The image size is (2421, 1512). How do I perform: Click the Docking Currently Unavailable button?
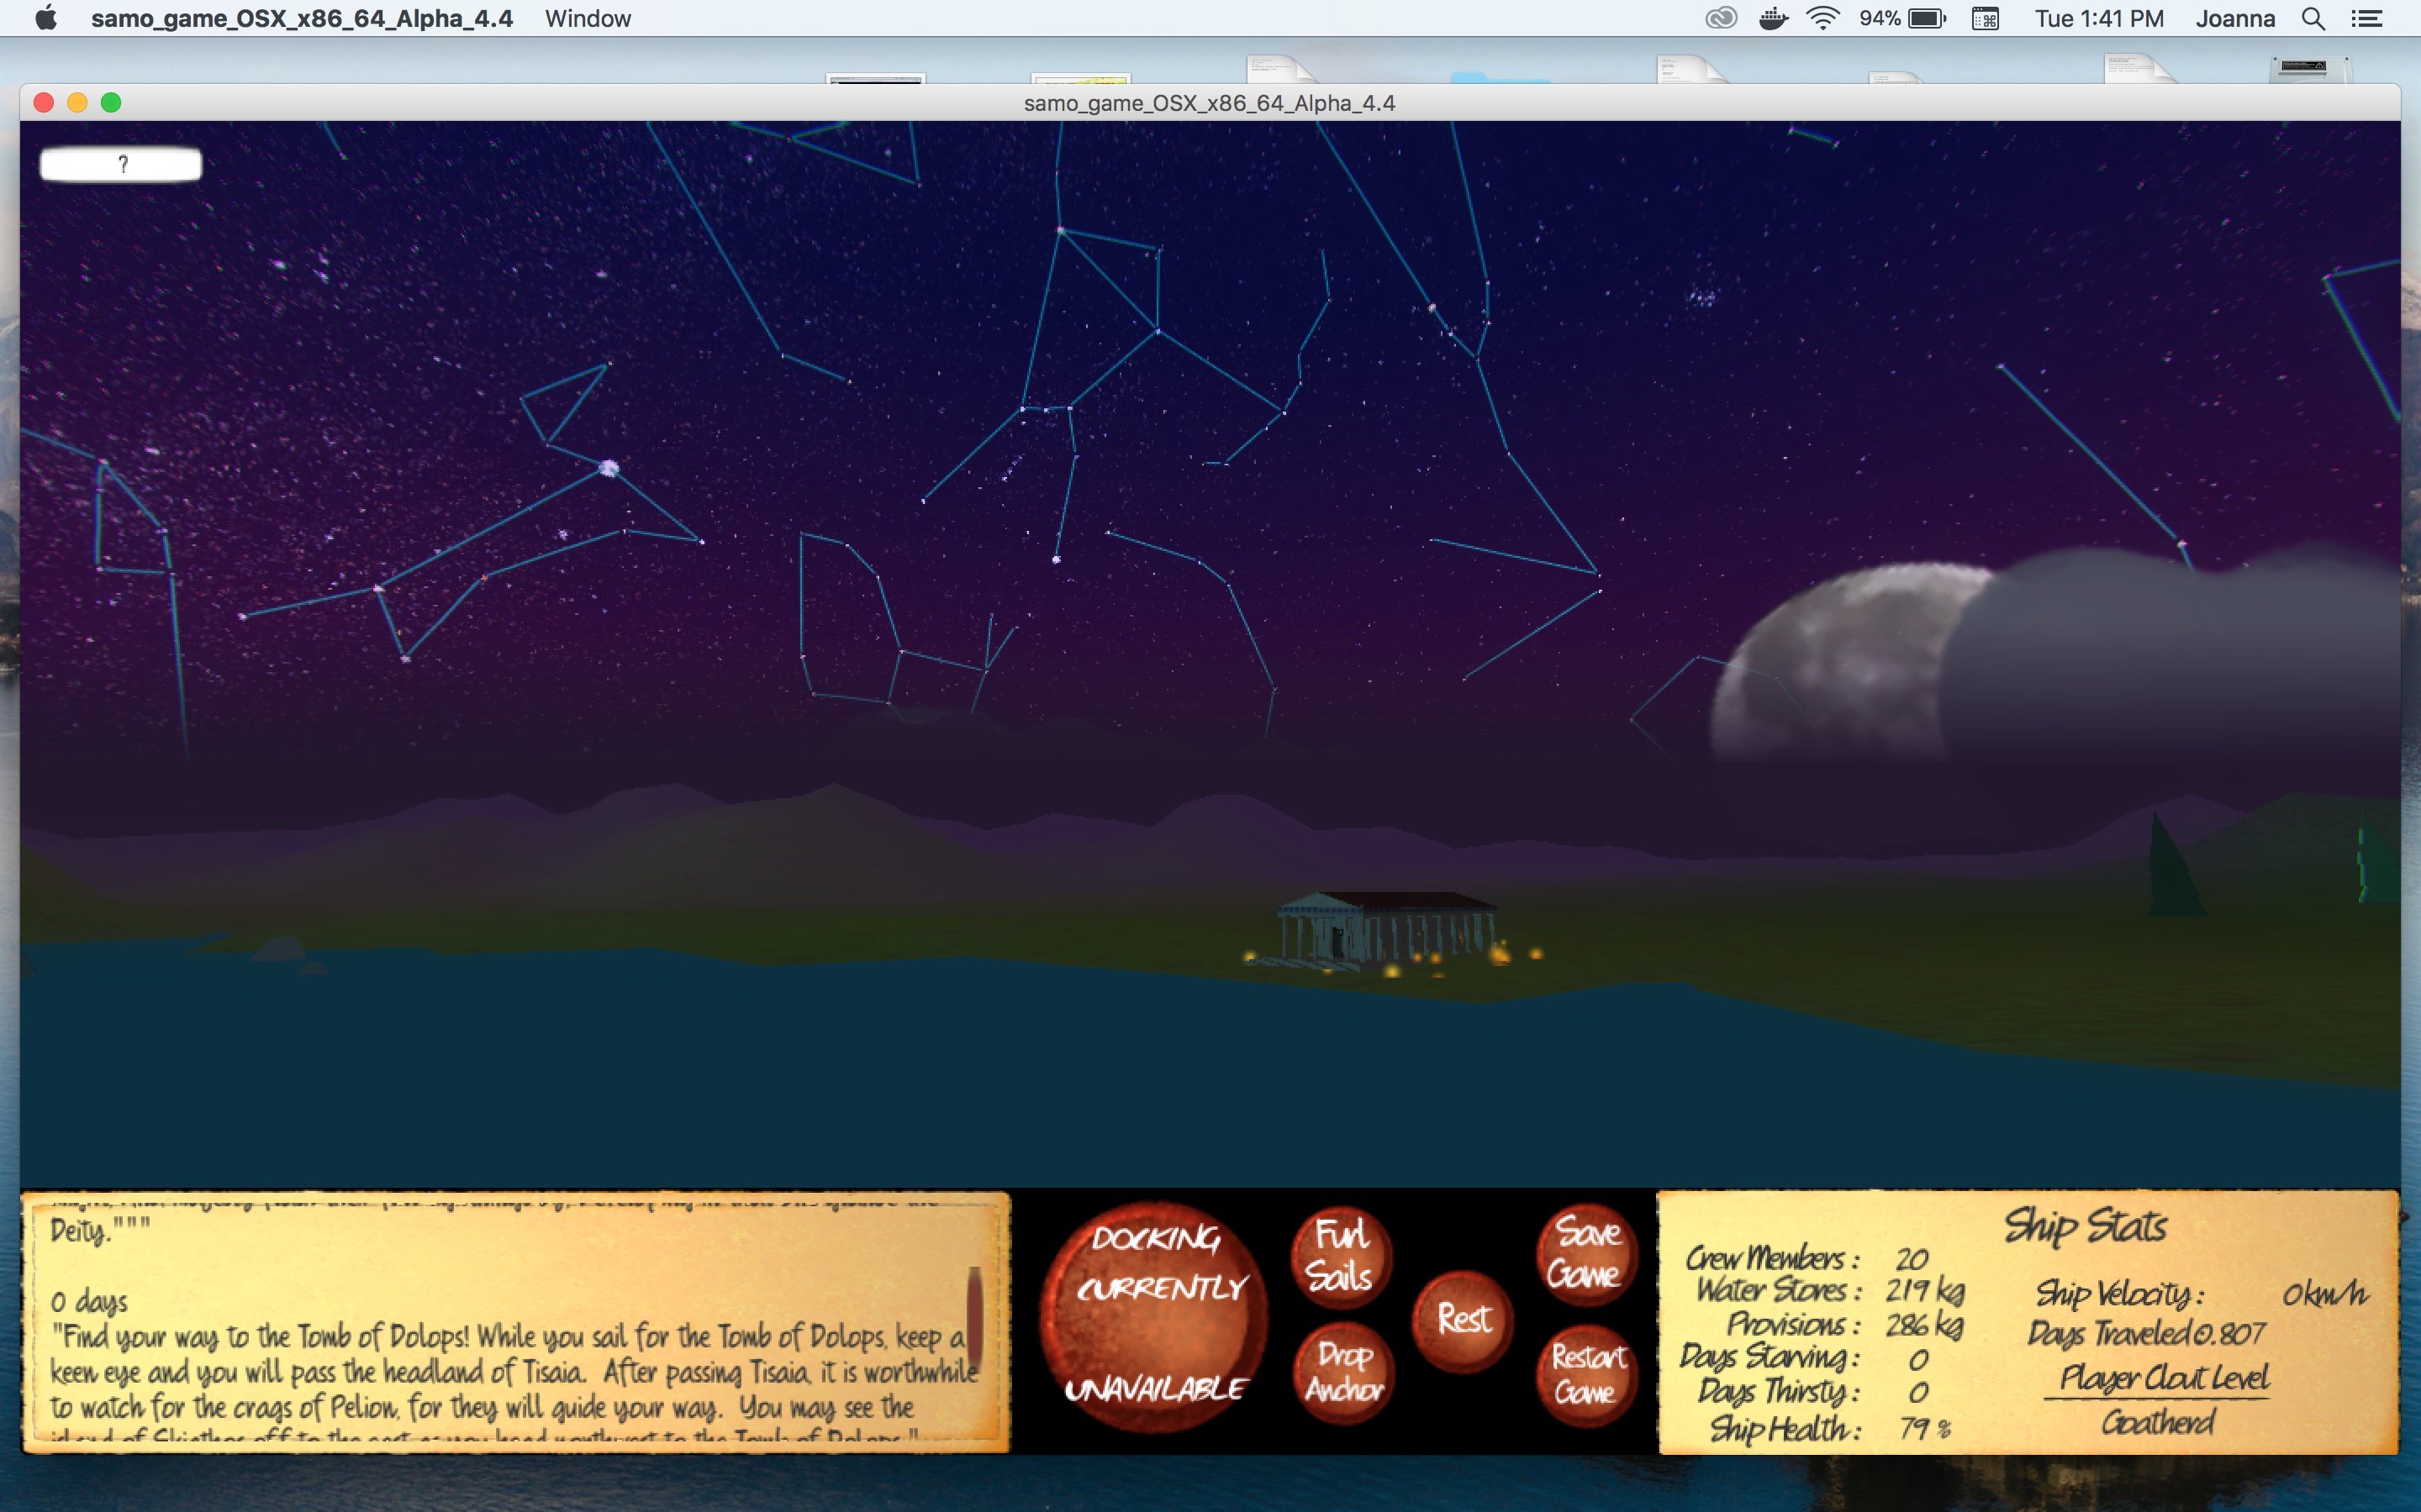point(1156,1315)
